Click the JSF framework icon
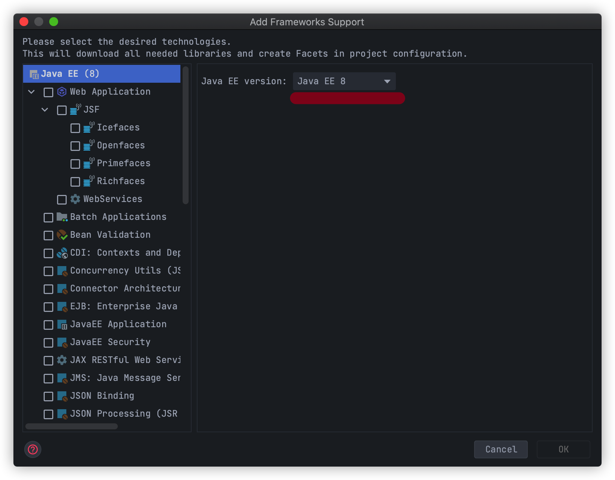The width and height of the screenshot is (615, 480). [75, 109]
